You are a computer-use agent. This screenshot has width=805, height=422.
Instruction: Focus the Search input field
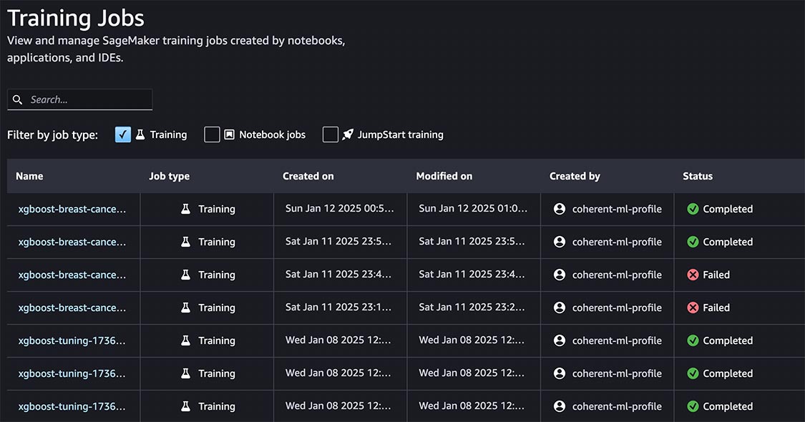80,99
